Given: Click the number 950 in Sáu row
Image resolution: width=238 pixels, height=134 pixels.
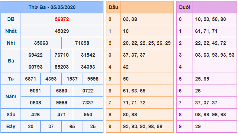Looking at the screenshot, I should point(88,114).
